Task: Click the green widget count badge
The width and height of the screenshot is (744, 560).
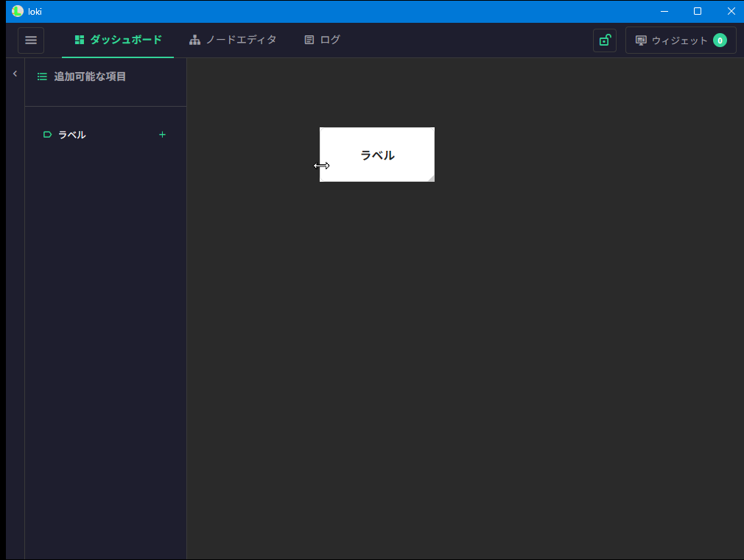Action: [x=720, y=40]
